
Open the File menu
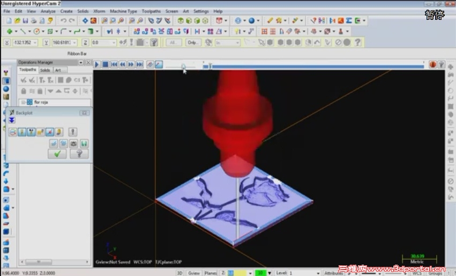pos(6,11)
